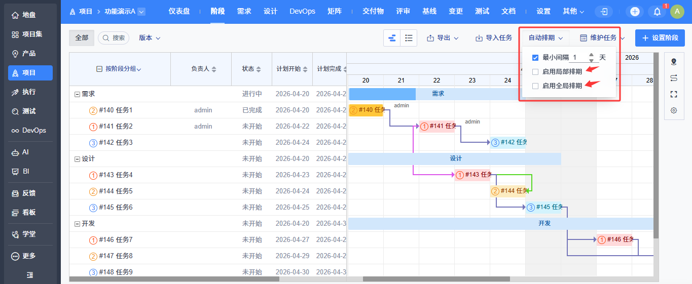The height and width of the screenshot is (284, 692).
Task: Expand the 版本 dropdown
Action: (x=150, y=38)
